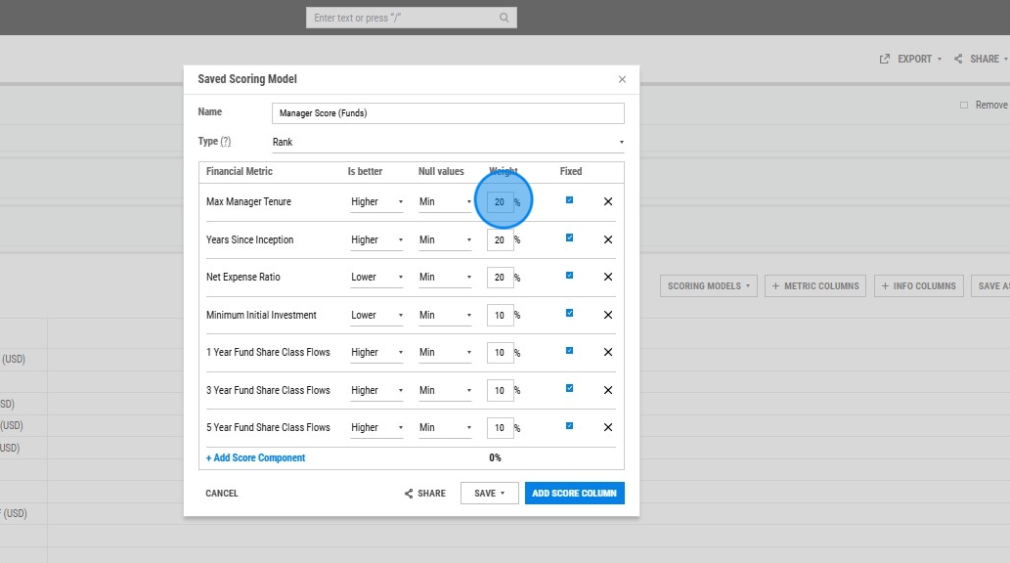Screen dimensions: 1010x563
Task: Check the Remove checkbox in background page
Action: (964, 105)
